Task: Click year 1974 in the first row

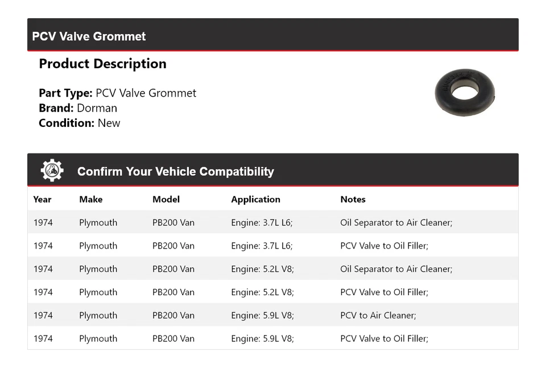Action: pos(43,222)
